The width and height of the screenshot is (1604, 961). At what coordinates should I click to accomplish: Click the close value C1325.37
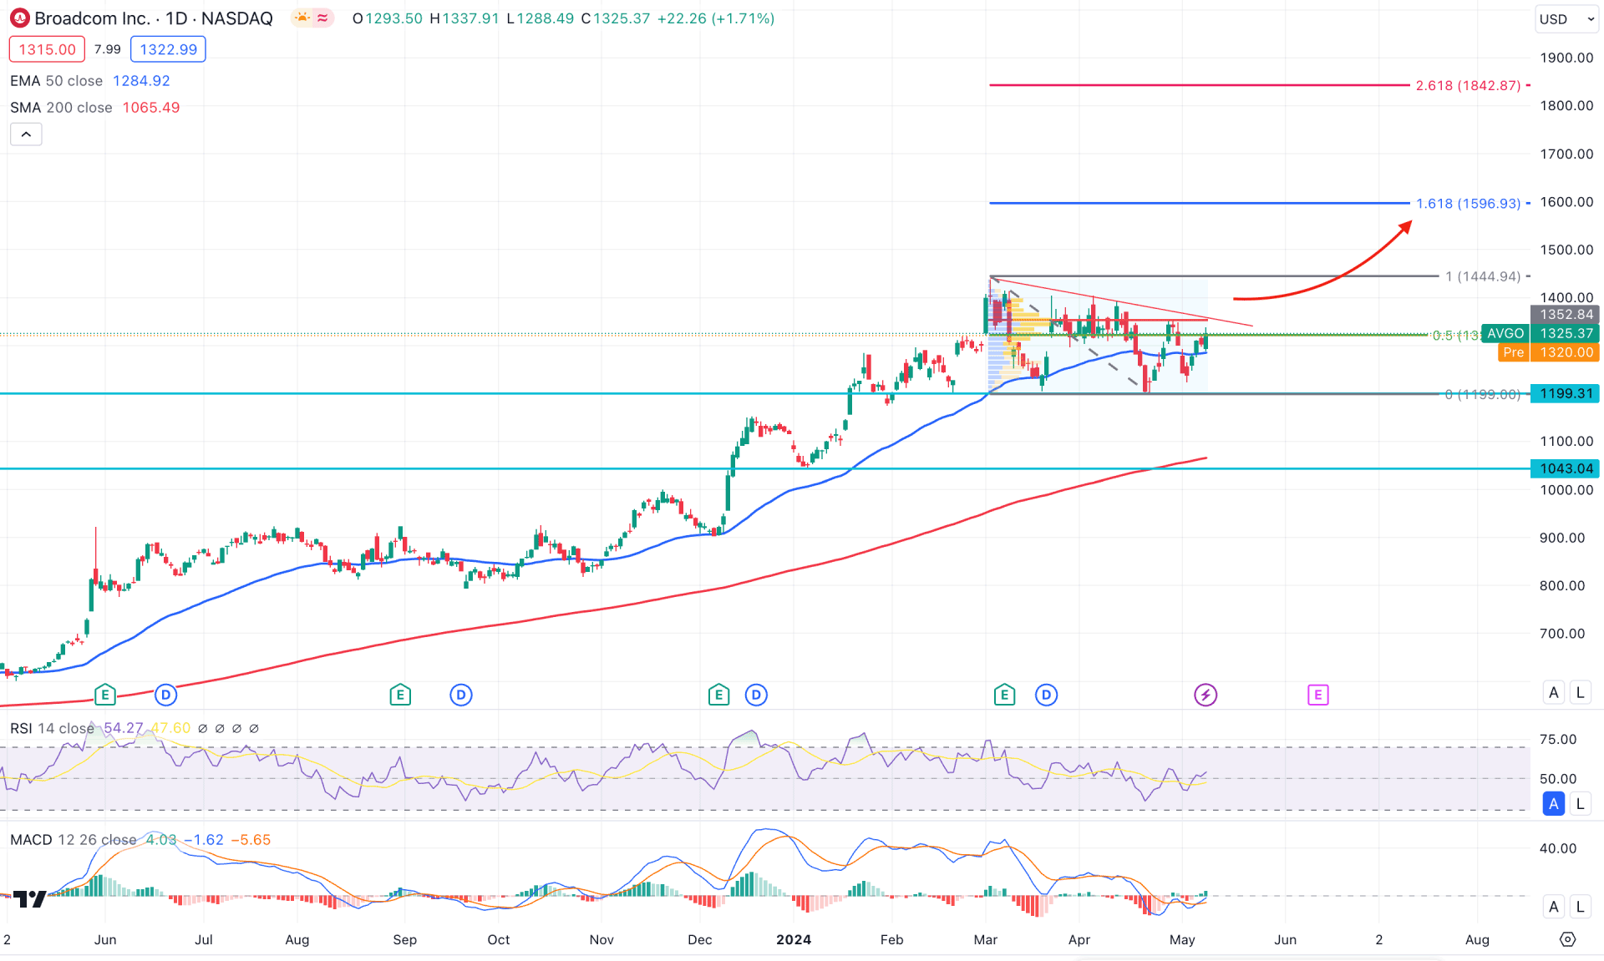pyautogui.click(x=615, y=18)
